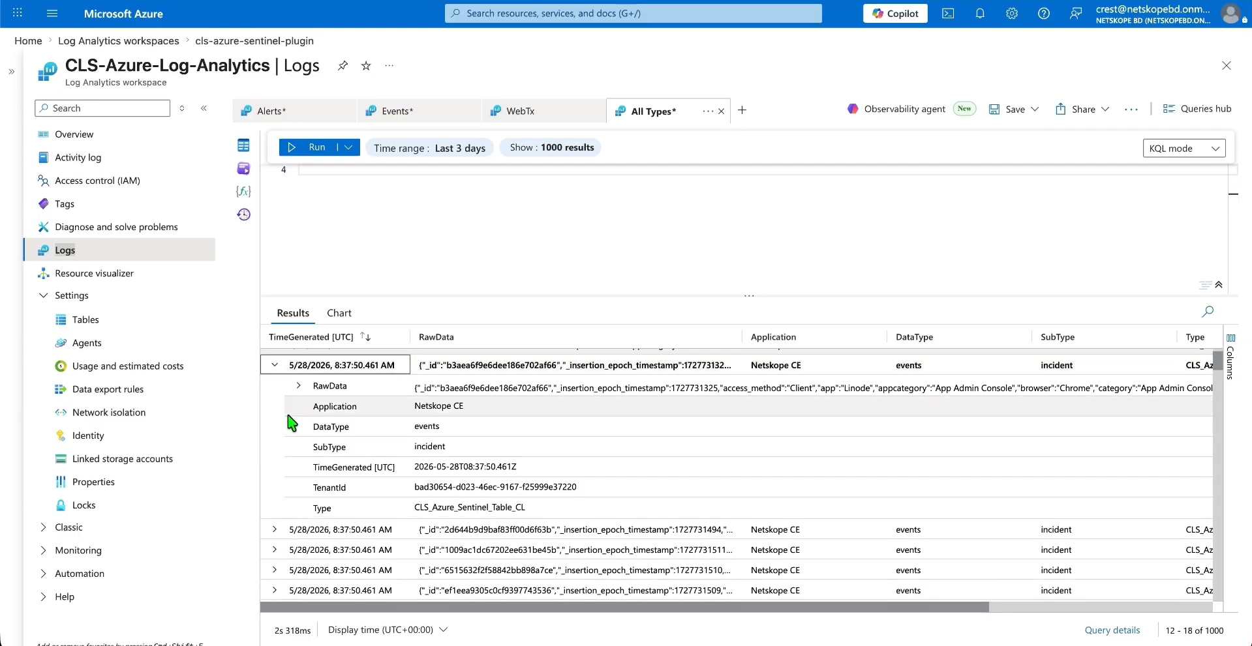Select the Results tab
Image resolution: width=1252 pixels, height=646 pixels.
point(293,313)
